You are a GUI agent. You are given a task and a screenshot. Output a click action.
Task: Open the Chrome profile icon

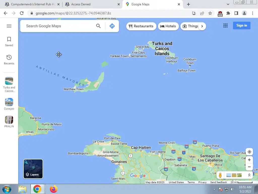coord(244,13)
